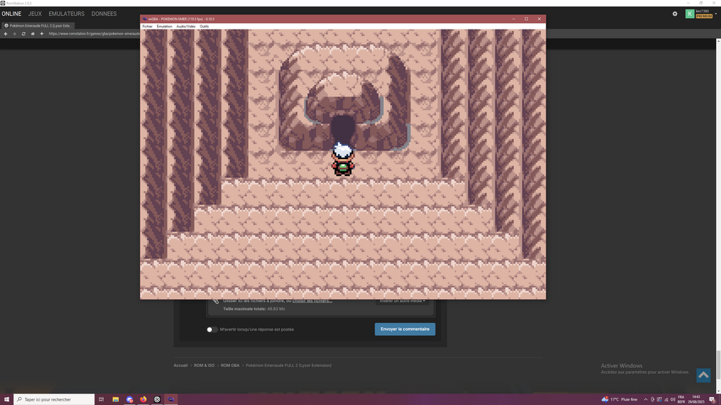721x405 pixels.
Task: Switch to the EMULATEURS tab
Action: pos(66,14)
